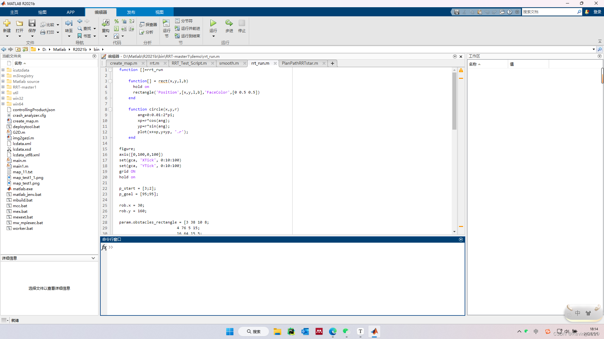Select G2D.m in the file list
The height and width of the screenshot is (339, 604).
click(19, 132)
